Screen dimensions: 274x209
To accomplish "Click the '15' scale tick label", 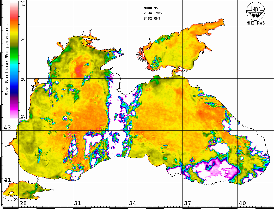I will click(23, 116).
